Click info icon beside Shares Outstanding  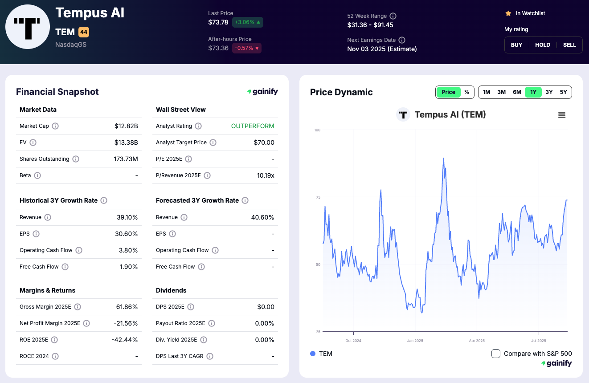point(76,159)
